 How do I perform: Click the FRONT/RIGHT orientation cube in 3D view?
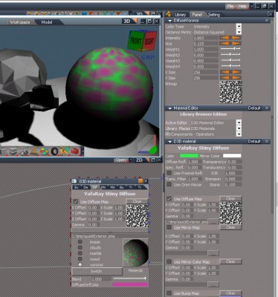pos(142,41)
